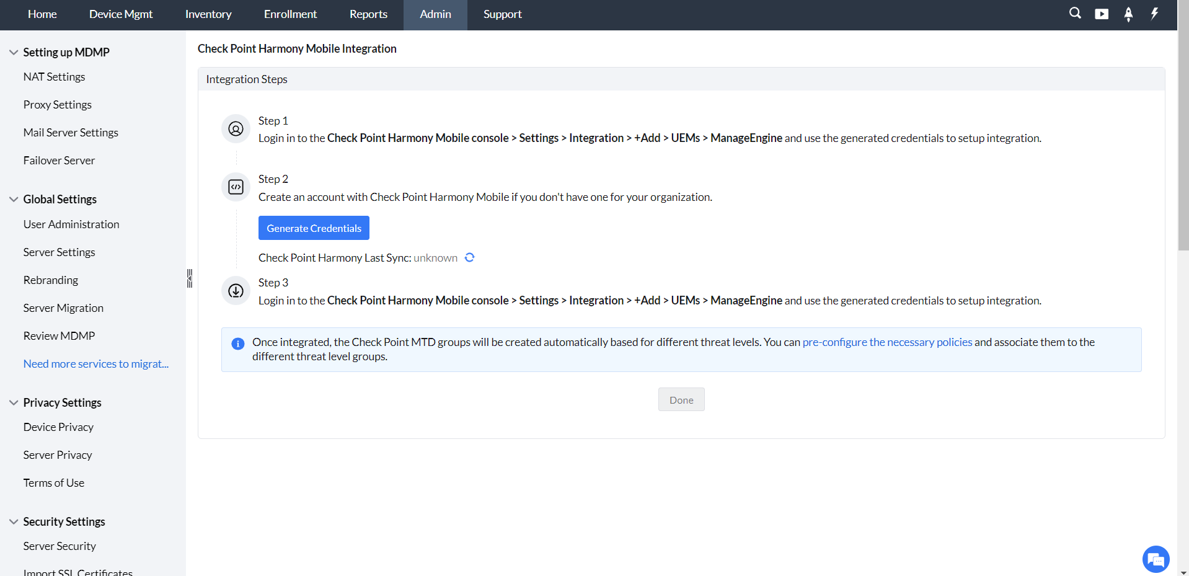1189x576 pixels.
Task: Click the info icon in the blue banner
Action: [x=237, y=343]
